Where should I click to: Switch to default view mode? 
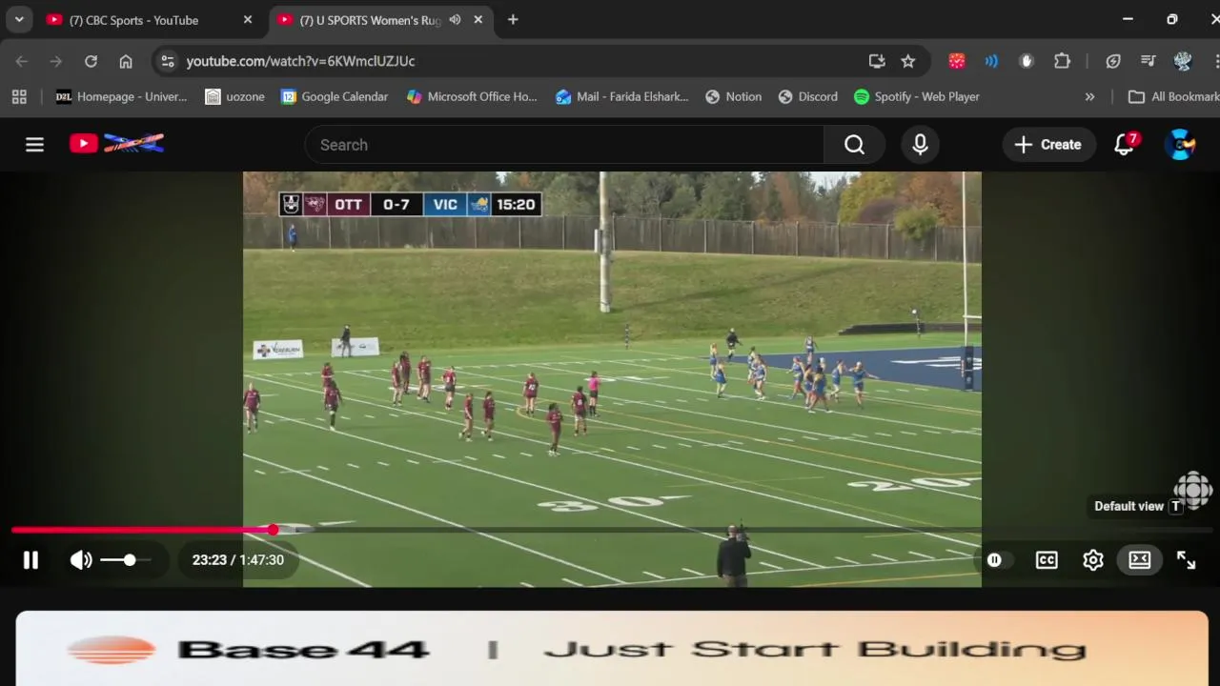pos(1140,560)
